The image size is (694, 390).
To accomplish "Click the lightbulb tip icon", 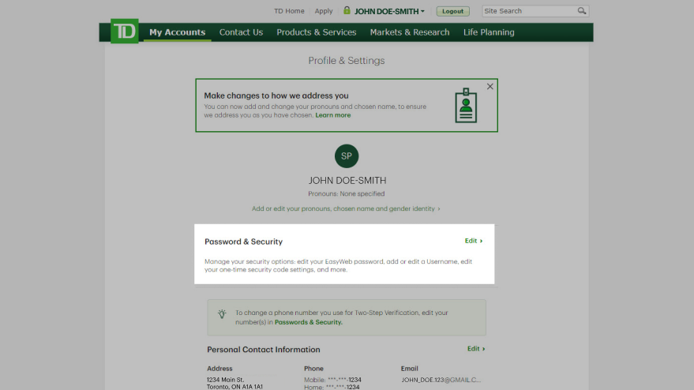I will (x=222, y=314).
